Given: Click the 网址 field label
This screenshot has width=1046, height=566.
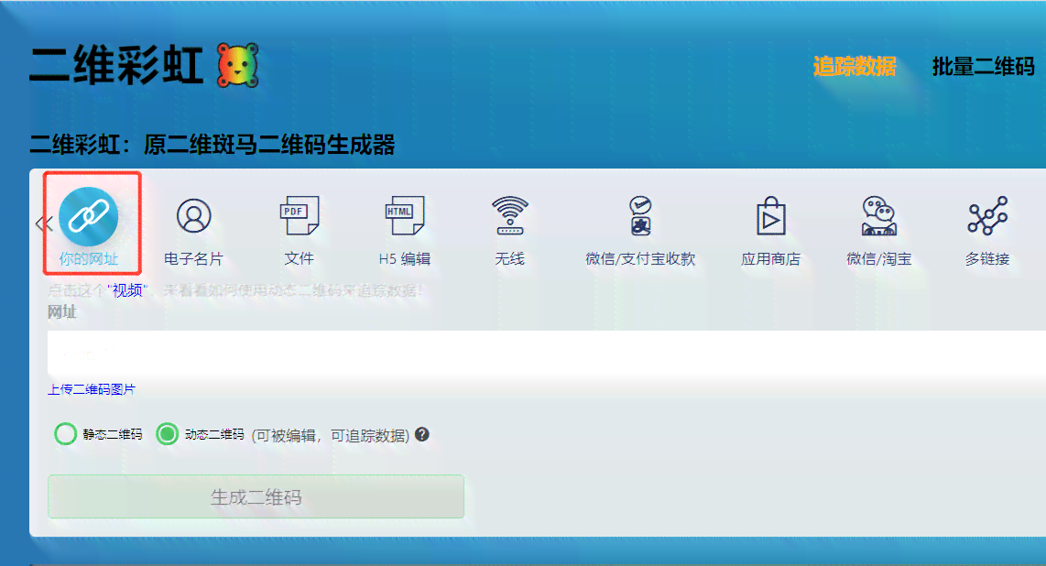Looking at the screenshot, I should (x=62, y=311).
